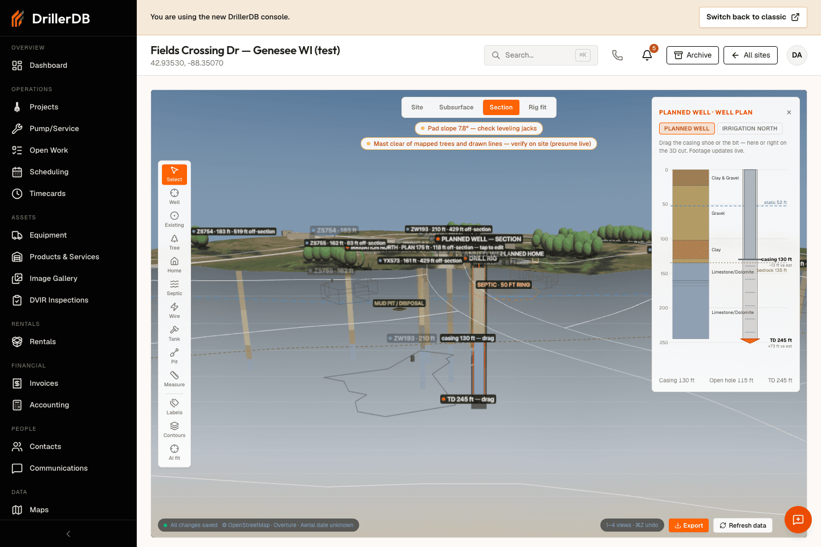Go to Scheduling

tap(68, 172)
